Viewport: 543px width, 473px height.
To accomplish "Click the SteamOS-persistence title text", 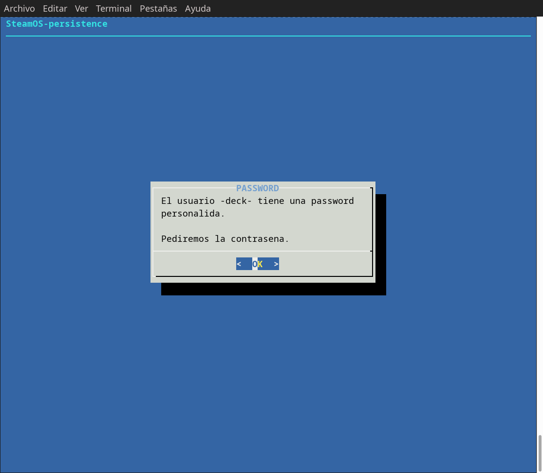I will 57,24.
